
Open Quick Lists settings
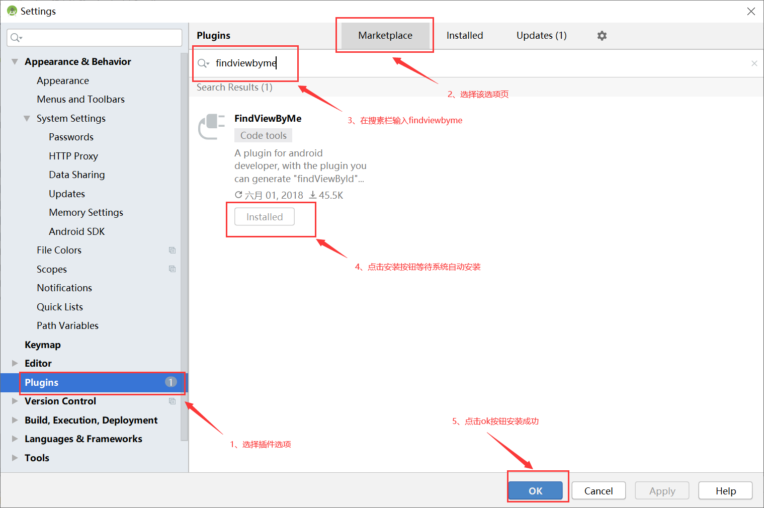pos(60,307)
